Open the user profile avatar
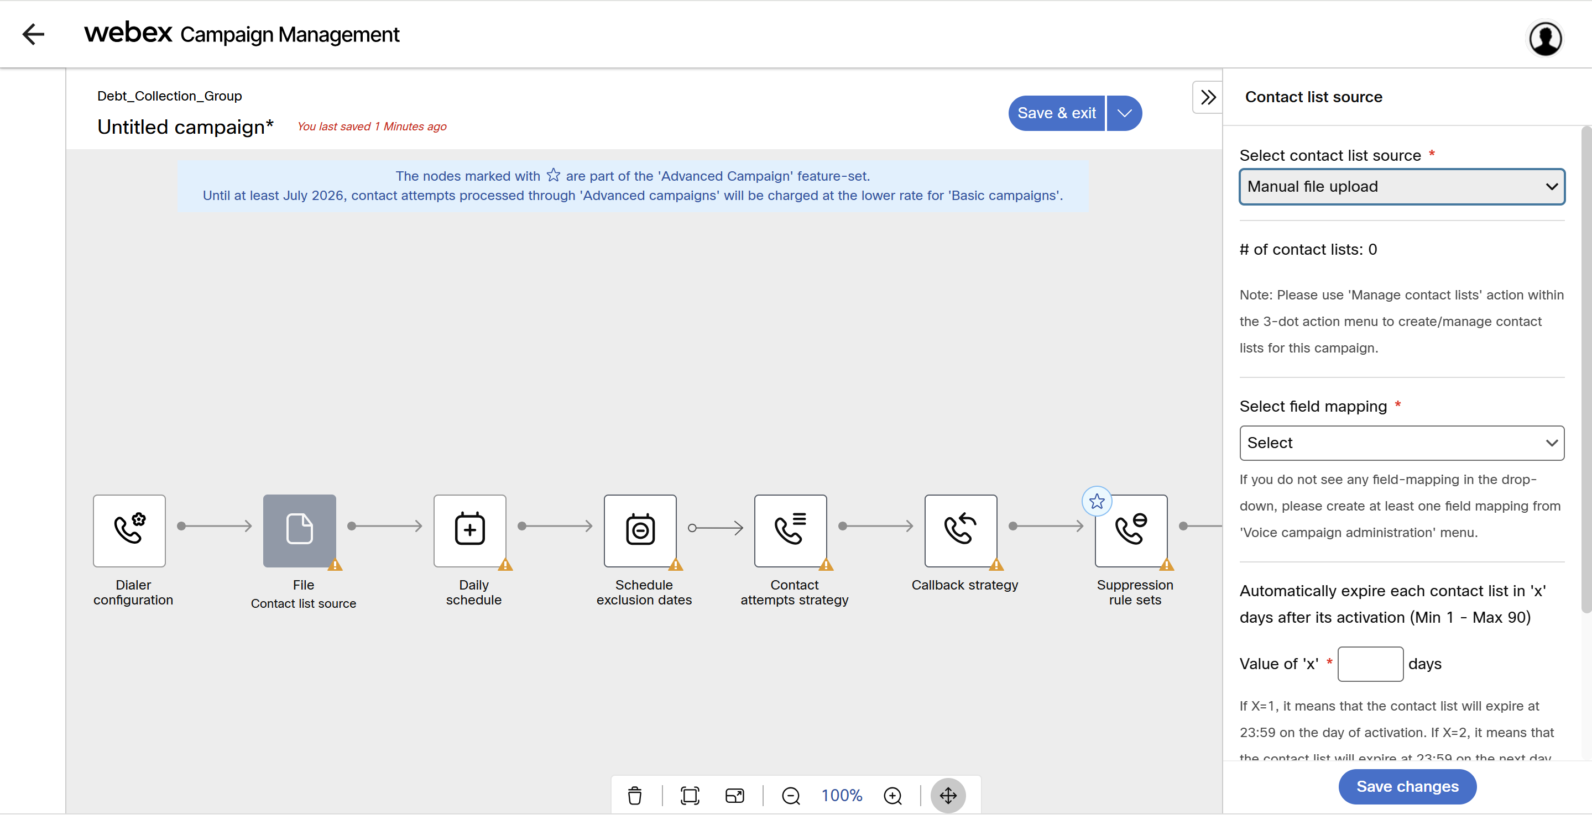 pyautogui.click(x=1545, y=39)
